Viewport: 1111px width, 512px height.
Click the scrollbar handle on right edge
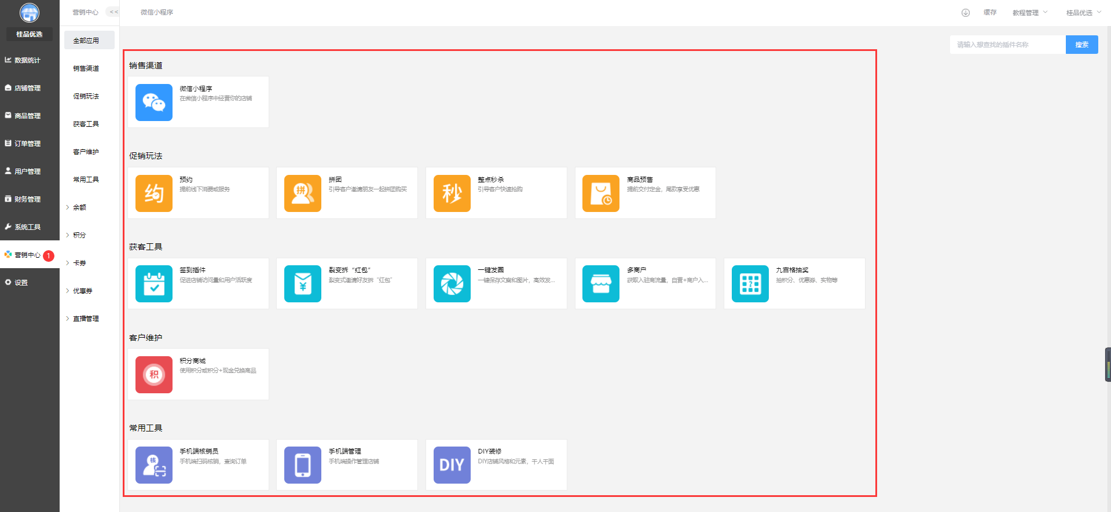pos(1108,364)
